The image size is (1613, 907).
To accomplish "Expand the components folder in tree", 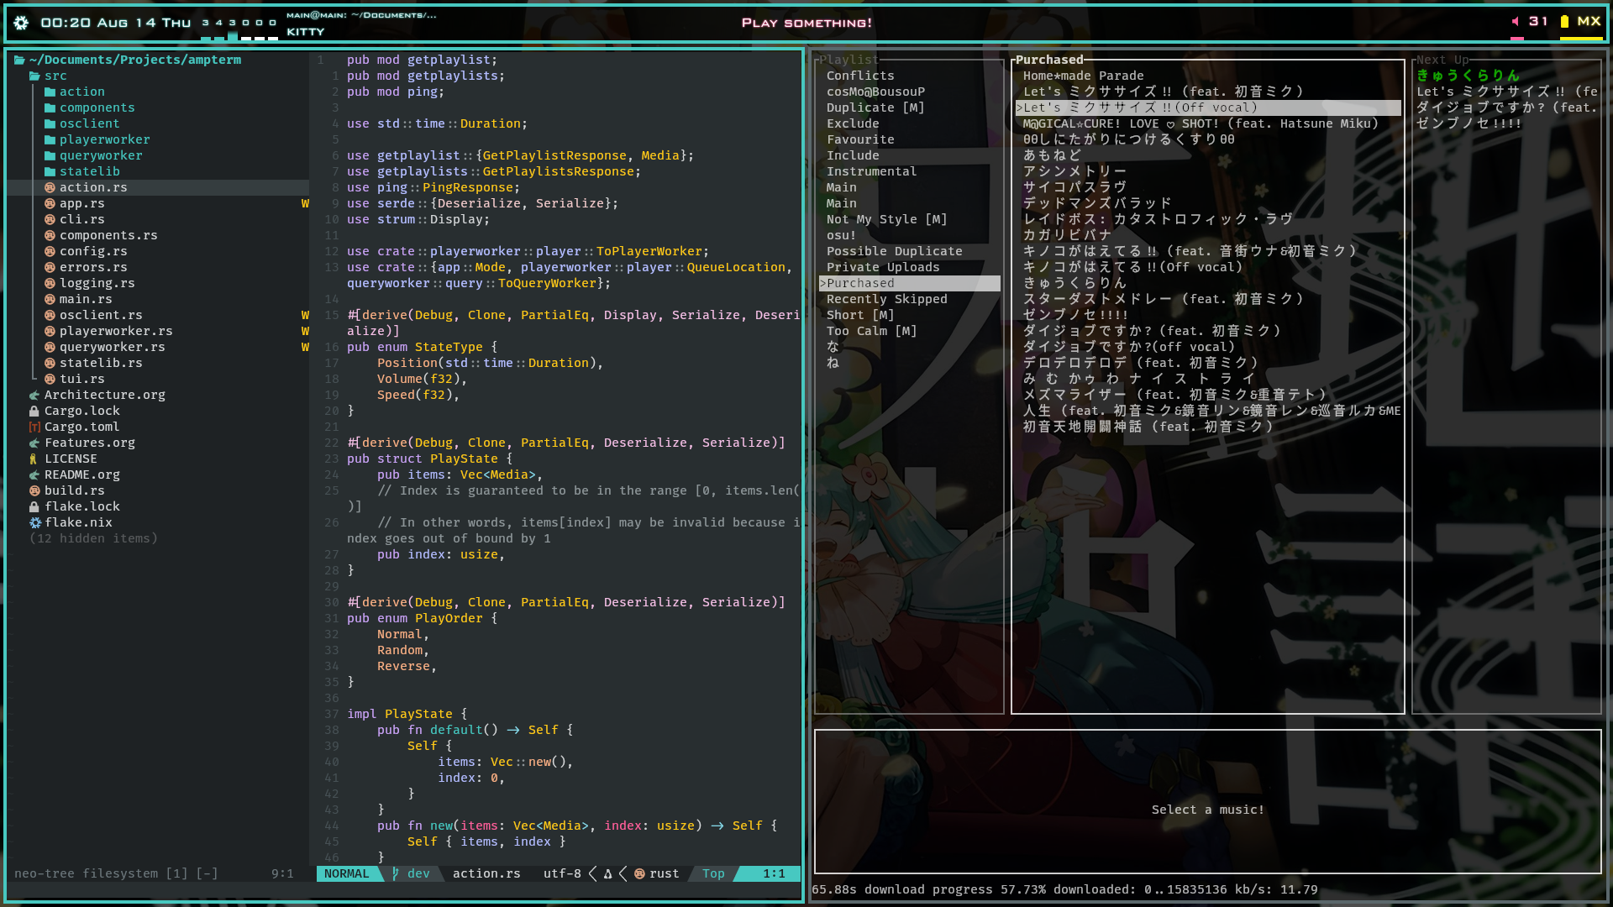I will (x=97, y=107).
